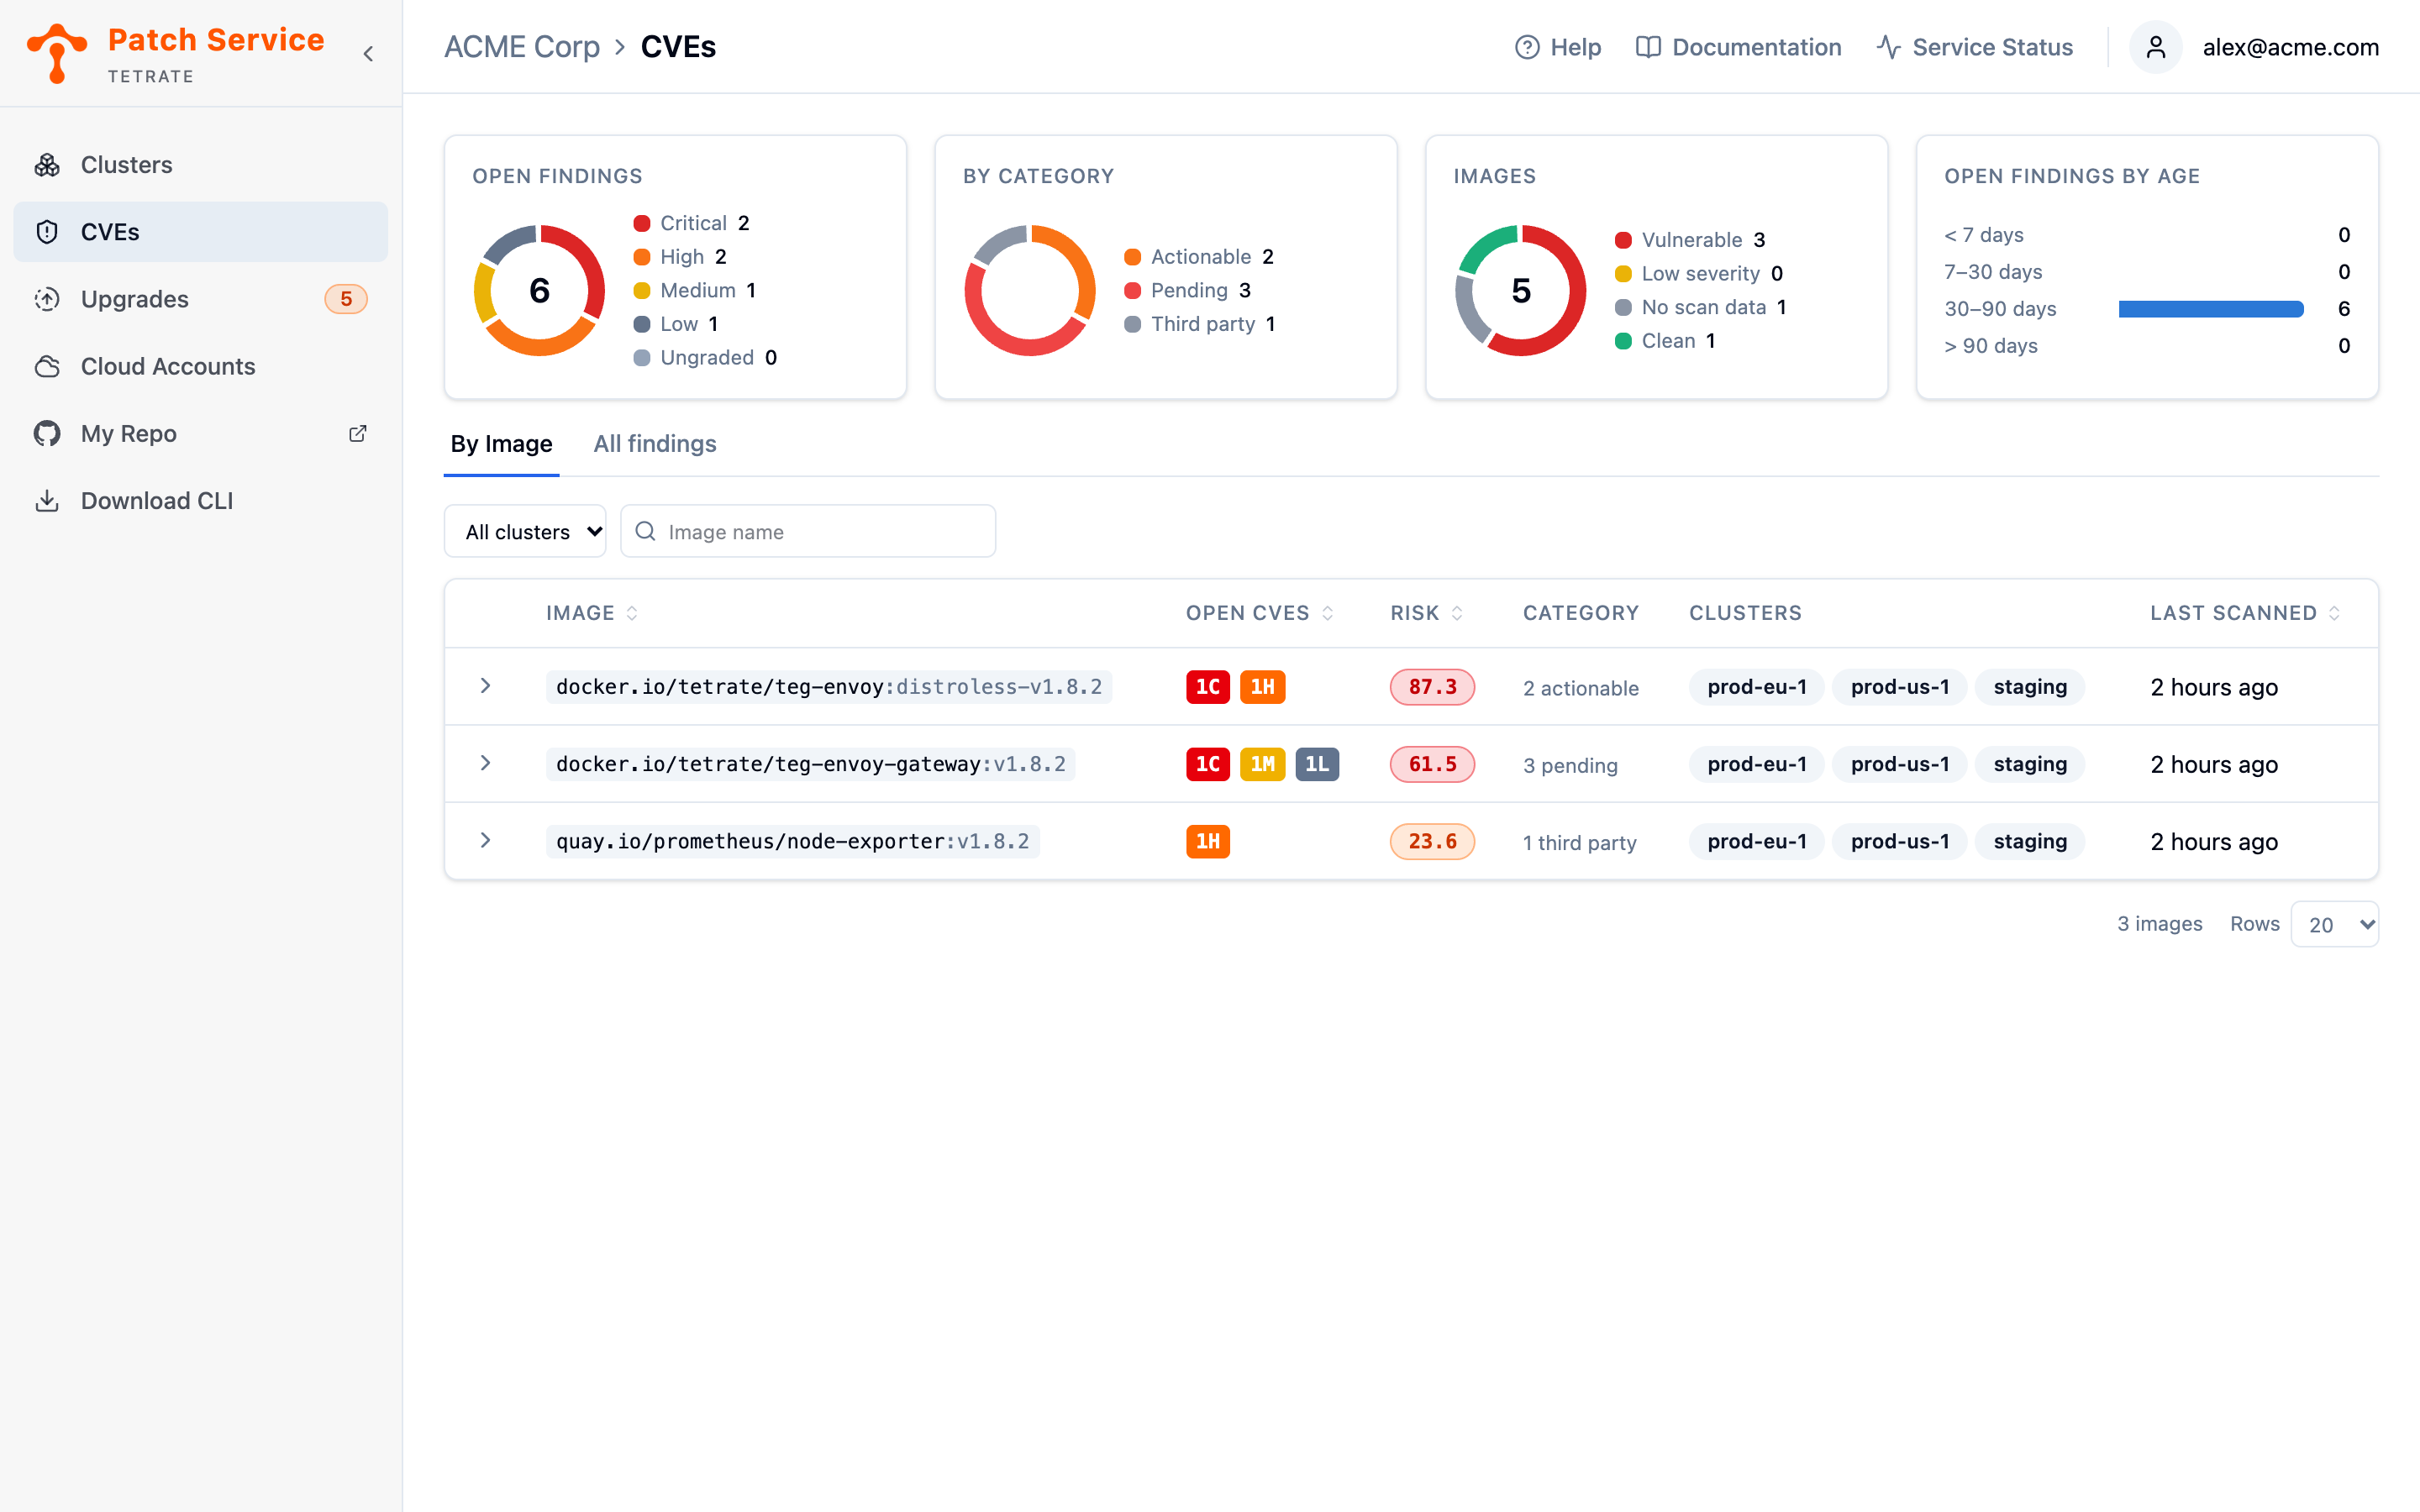The height and width of the screenshot is (1512, 2420).
Task: Sort table by Last Scanned column
Action: click(x=2245, y=613)
